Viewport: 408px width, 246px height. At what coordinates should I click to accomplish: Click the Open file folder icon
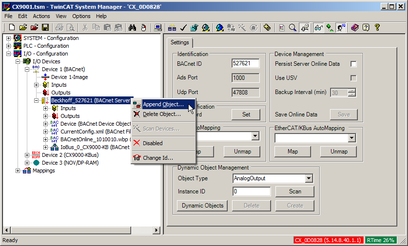click(23, 27)
